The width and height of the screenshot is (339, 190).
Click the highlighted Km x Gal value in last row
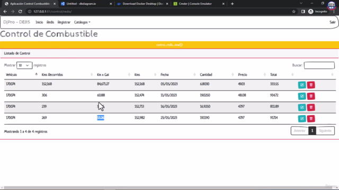click(101, 118)
